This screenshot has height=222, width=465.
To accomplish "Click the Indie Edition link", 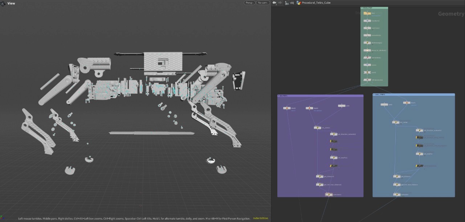I will [x=260, y=218].
